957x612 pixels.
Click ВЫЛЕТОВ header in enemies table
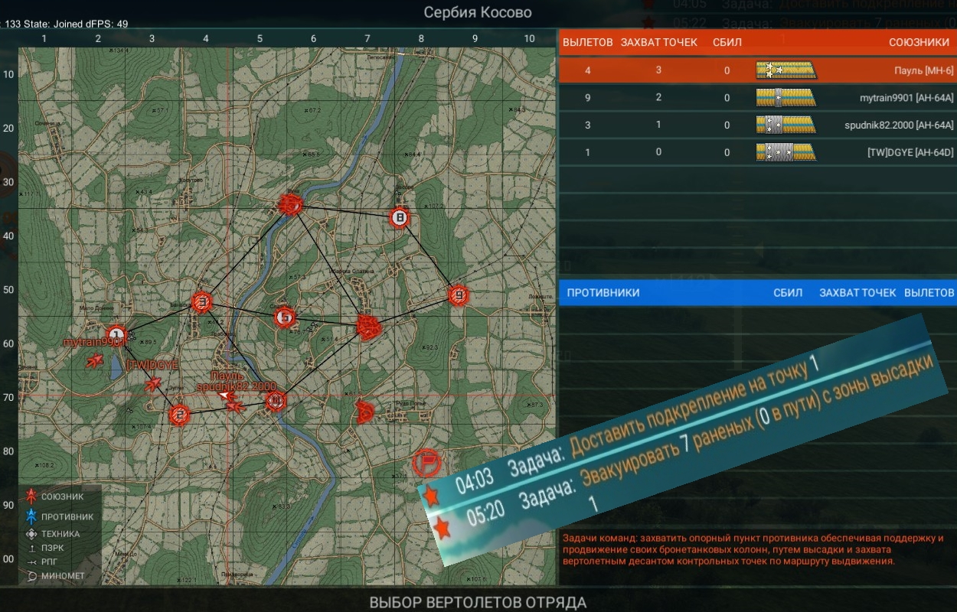[929, 292]
